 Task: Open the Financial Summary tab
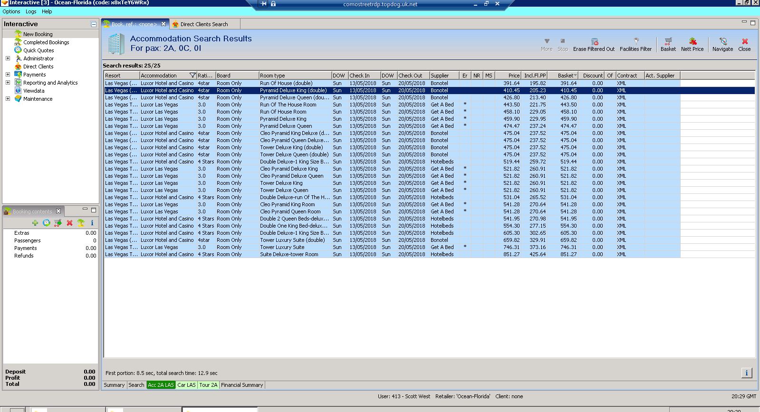coord(242,385)
